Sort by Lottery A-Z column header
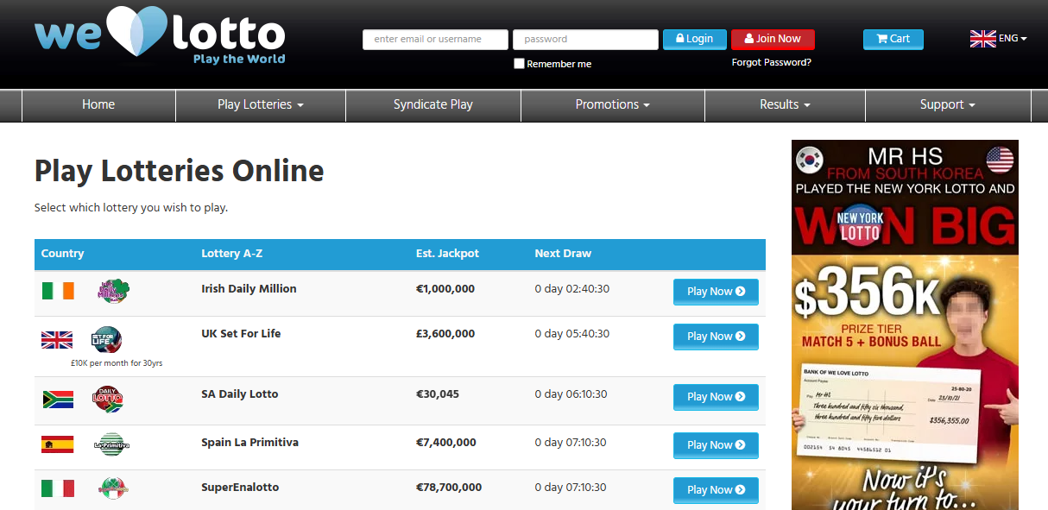The height and width of the screenshot is (510, 1048). tap(232, 254)
